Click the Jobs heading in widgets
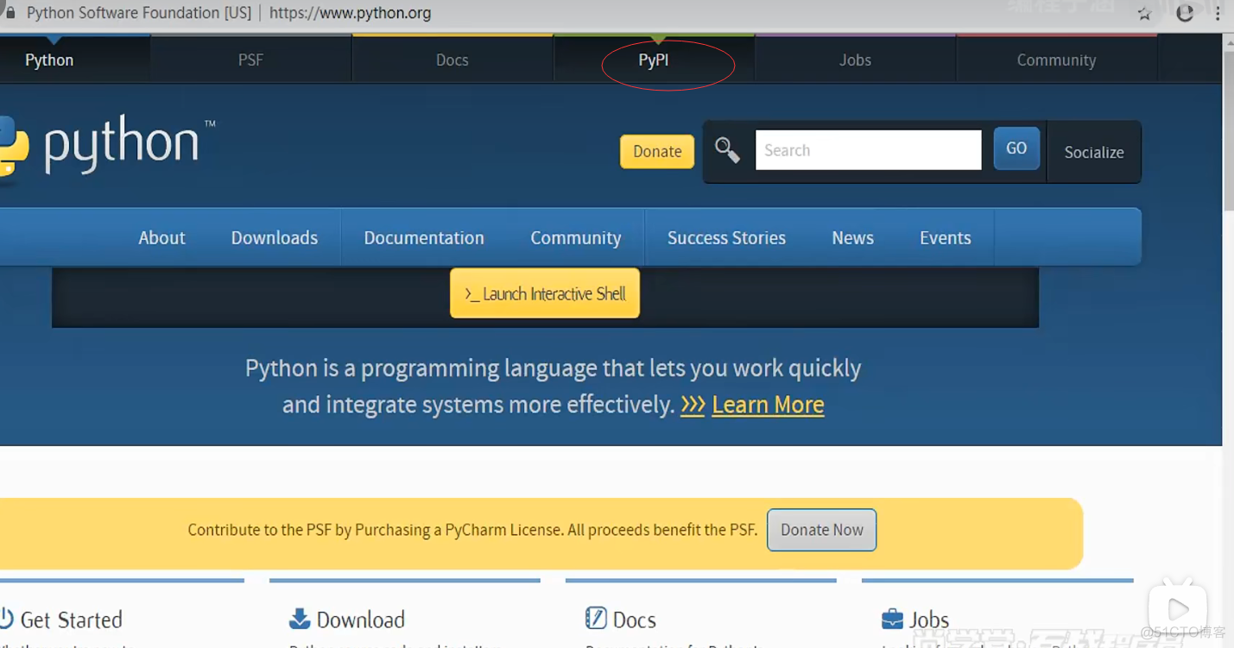Image resolution: width=1234 pixels, height=648 pixels. coord(929,620)
